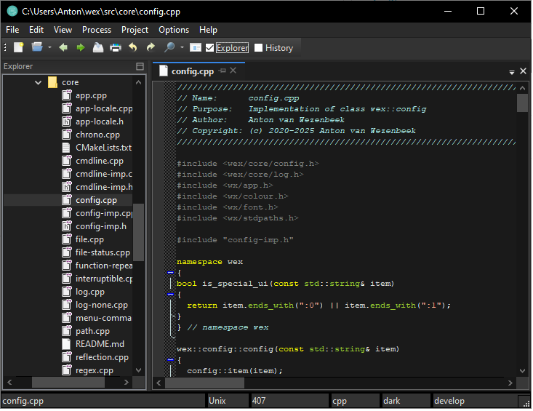
Task: Go forward with the right green arrow
Action: (80, 48)
